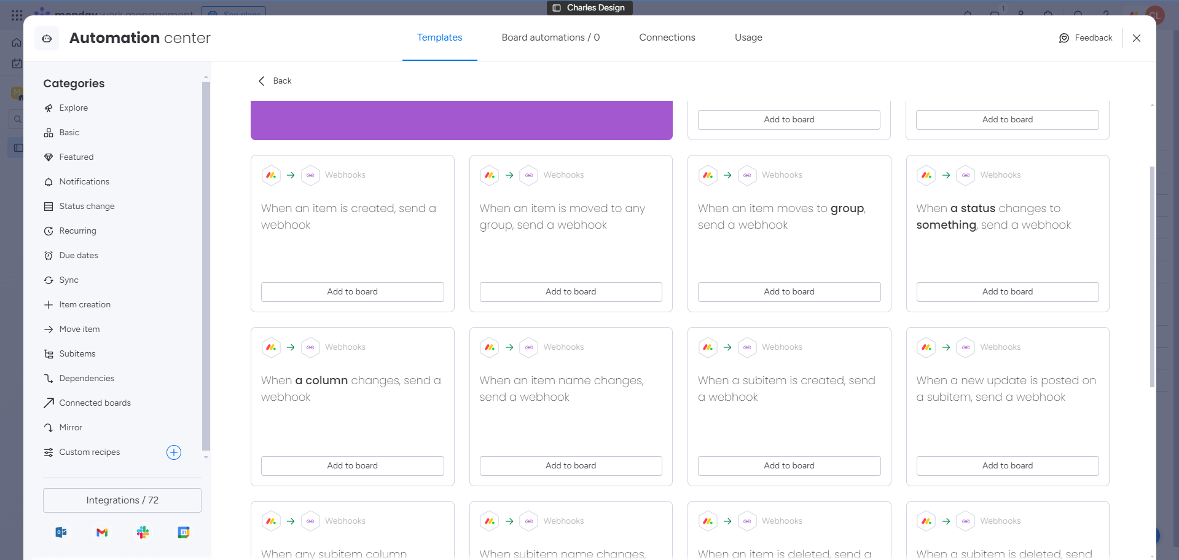Open the Board automations tab

(x=550, y=37)
